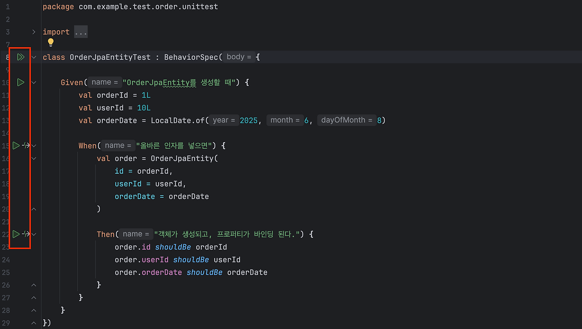Run the Then block from its gutter icon
The width and height of the screenshot is (582, 329).
(x=16, y=234)
